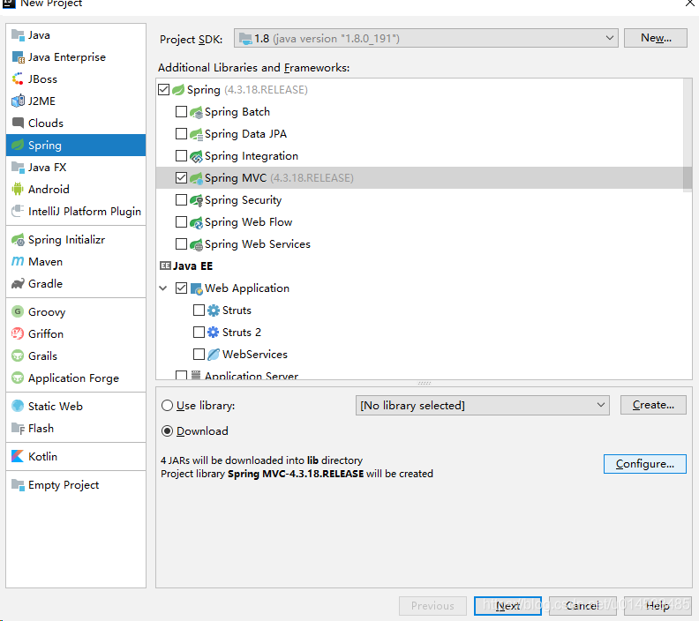The width and height of the screenshot is (699, 621).
Task: Click the Spring Security icon
Action: click(196, 200)
